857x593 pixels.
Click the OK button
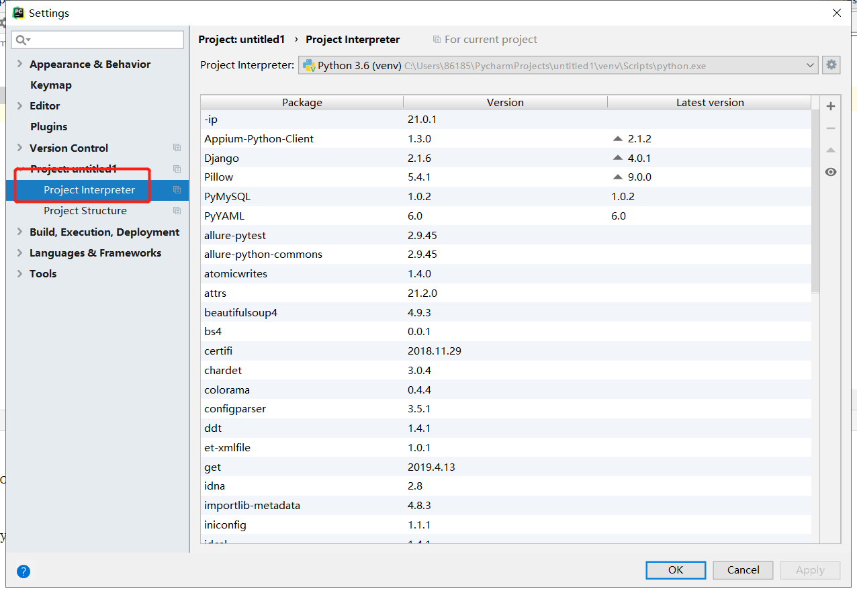point(676,569)
